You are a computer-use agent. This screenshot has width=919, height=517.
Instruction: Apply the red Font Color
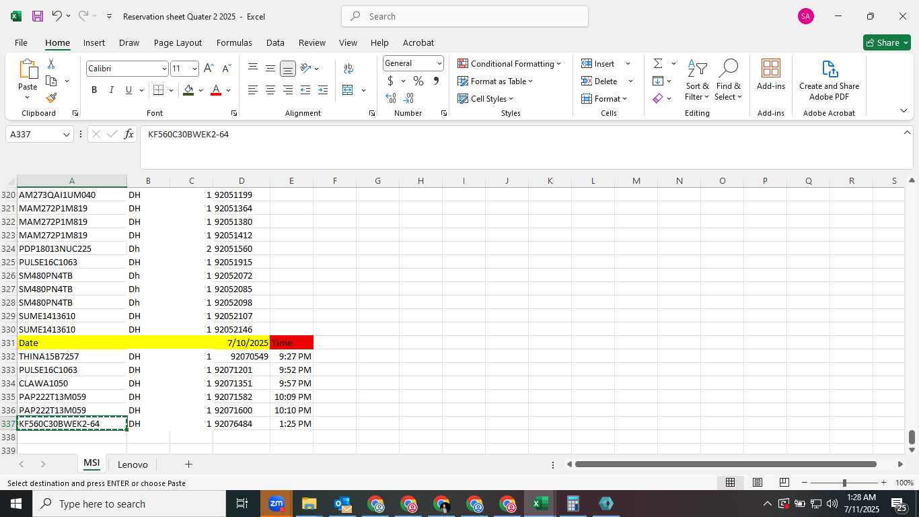point(216,90)
